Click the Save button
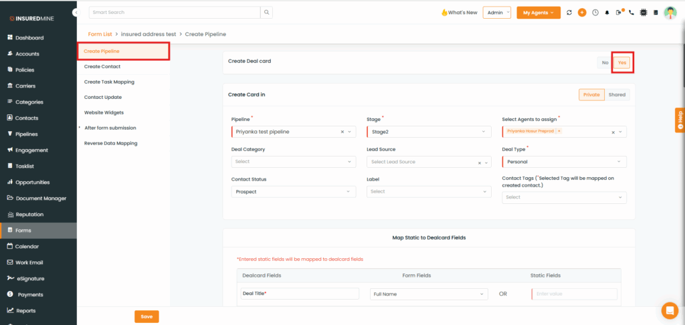This screenshot has width=685, height=325. point(146,316)
